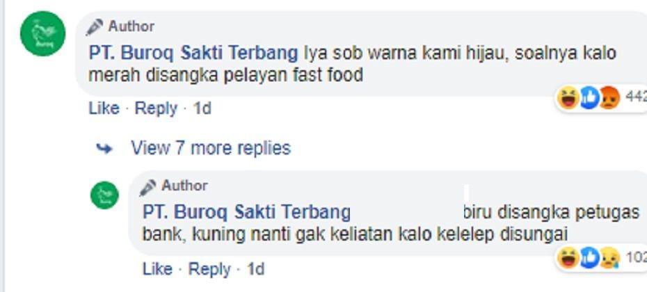Click the laughing emoji on the reply comment

coord(568,258)
